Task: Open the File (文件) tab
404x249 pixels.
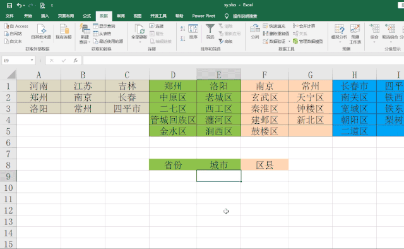Action: 9,16
